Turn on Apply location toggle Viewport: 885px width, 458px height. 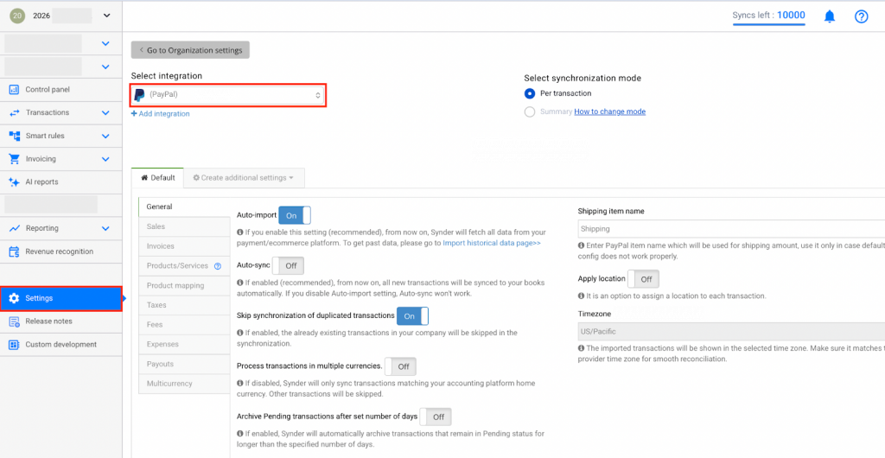click(x=644, y=279)
